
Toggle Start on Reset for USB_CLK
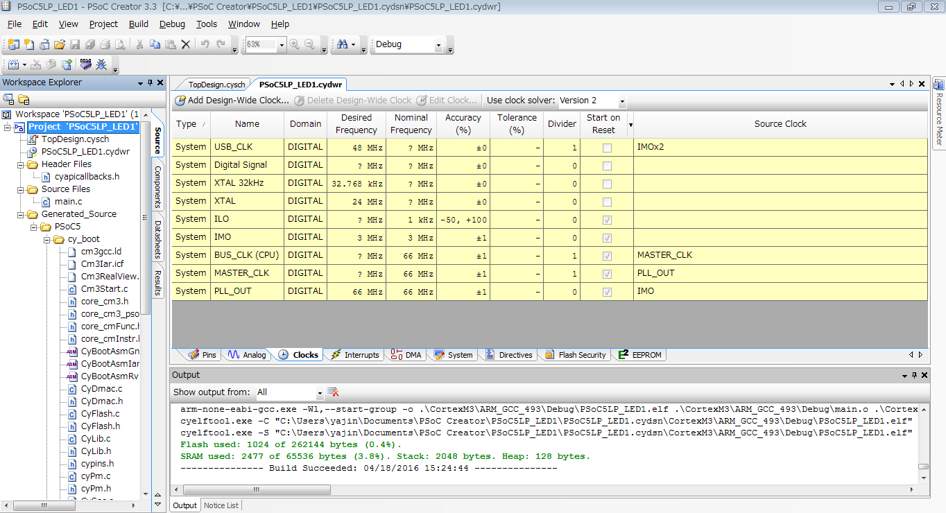608,148
